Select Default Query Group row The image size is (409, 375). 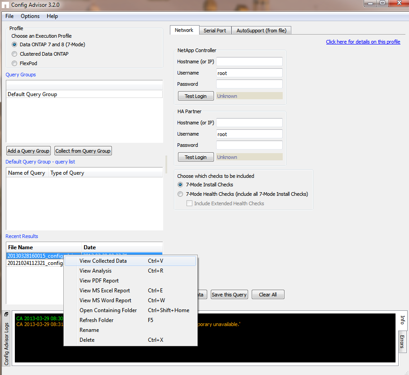(84, 94)
